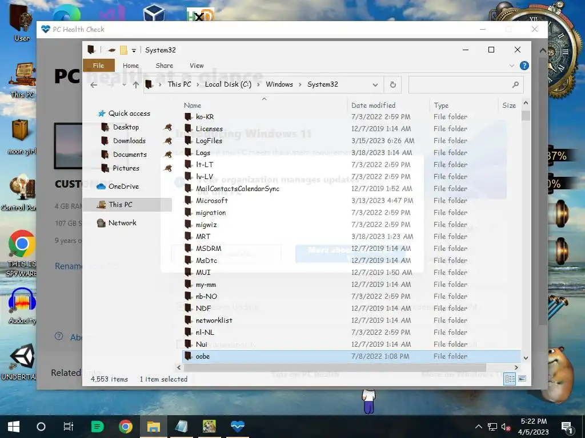Screen dimensions: 585x438
Task: Expand the address bar history dropdown
Action: pyautogui.click(x=375, y=85)
